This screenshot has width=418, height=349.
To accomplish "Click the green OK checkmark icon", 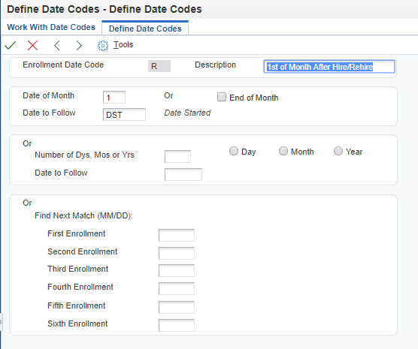I will (11, 46).
